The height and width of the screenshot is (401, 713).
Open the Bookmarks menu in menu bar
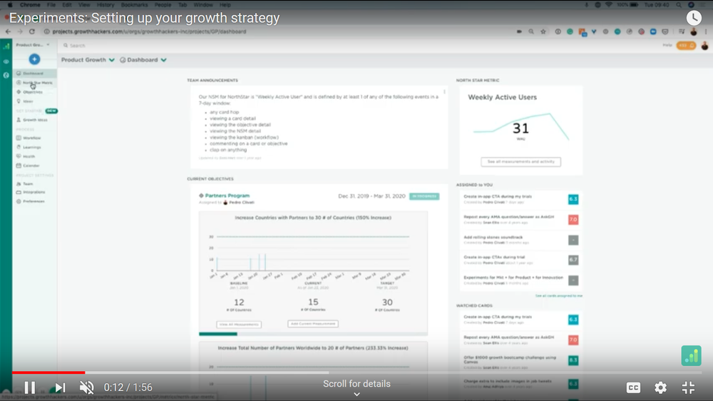(x=134, y=4)
